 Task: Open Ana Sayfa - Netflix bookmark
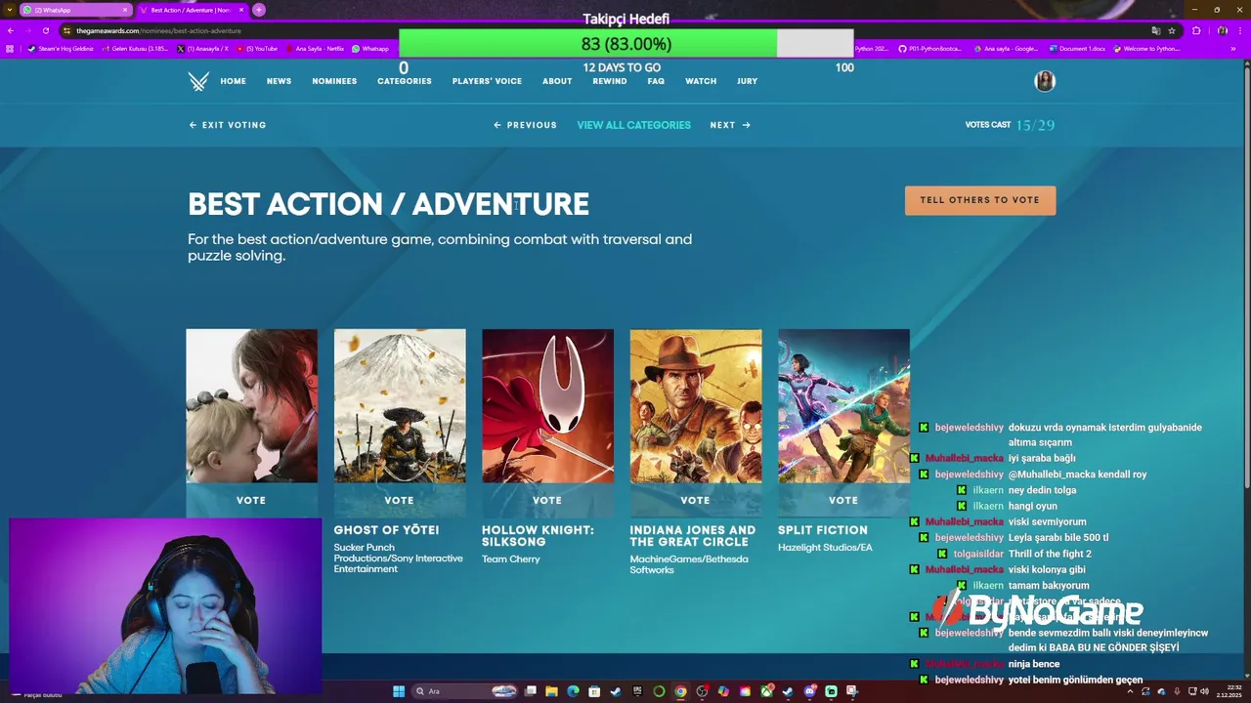(316, 49)
